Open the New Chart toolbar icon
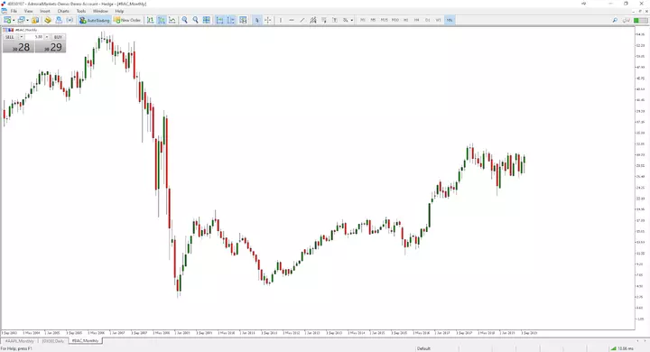Image resolution: width=650 pixels, height=352 pixels. (7, 20)
